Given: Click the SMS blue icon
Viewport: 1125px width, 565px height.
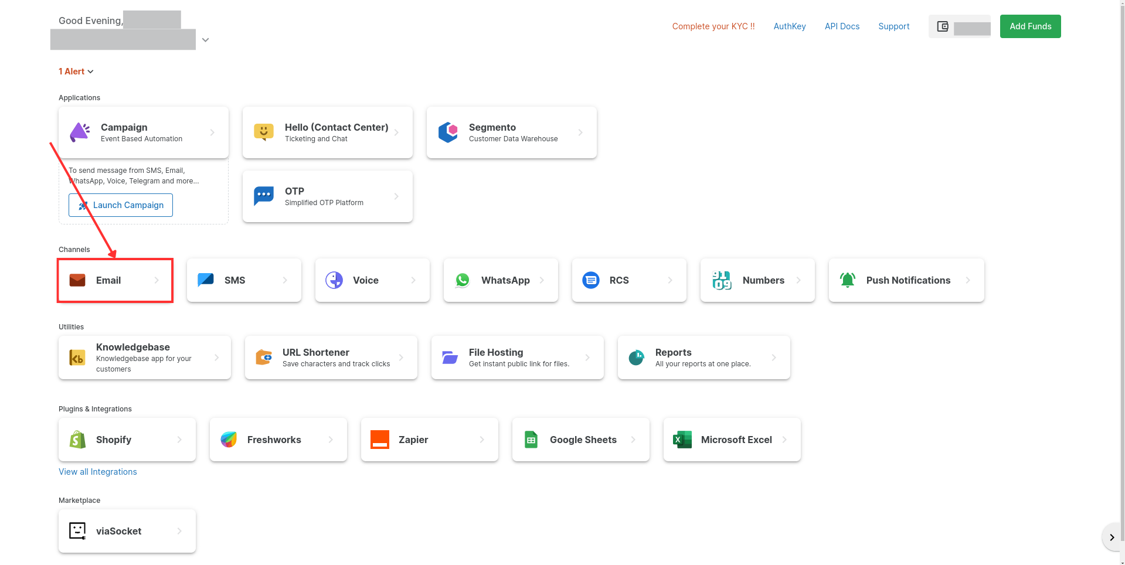Looking at the screenshot, I should pyautogui.click(x=206, y=280).
